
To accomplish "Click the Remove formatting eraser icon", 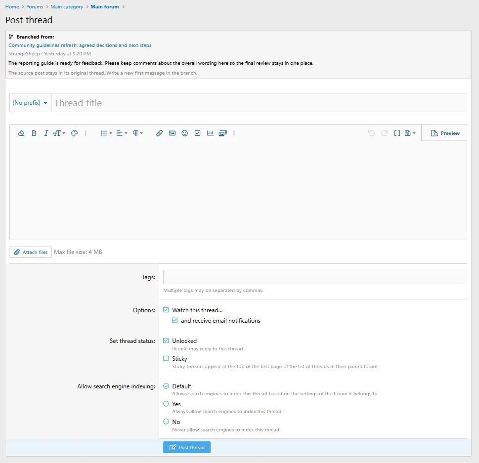I will (21, 133).
